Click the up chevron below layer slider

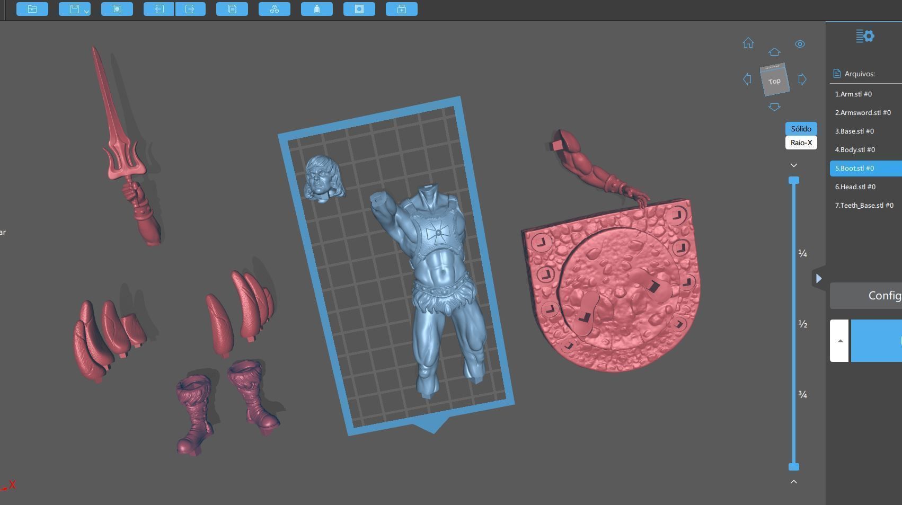point(794,482)
